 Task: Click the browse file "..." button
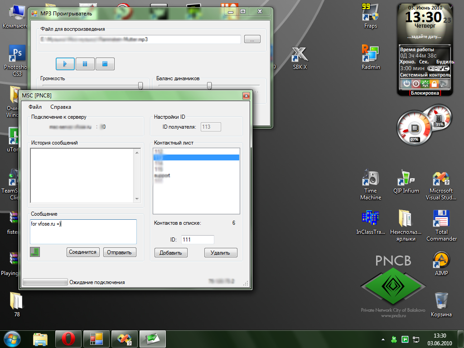(x=252, y=39)
